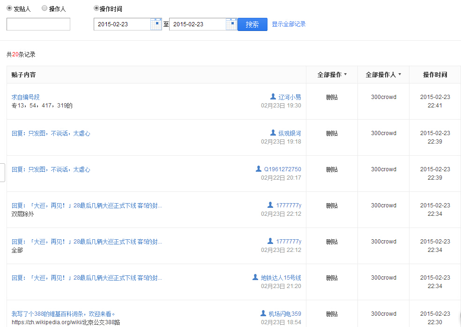The width and height of the screenshot is (461, 327).
Task: Click 删贴 in the 机场闪电359 row
Action: tap(332, 314)
